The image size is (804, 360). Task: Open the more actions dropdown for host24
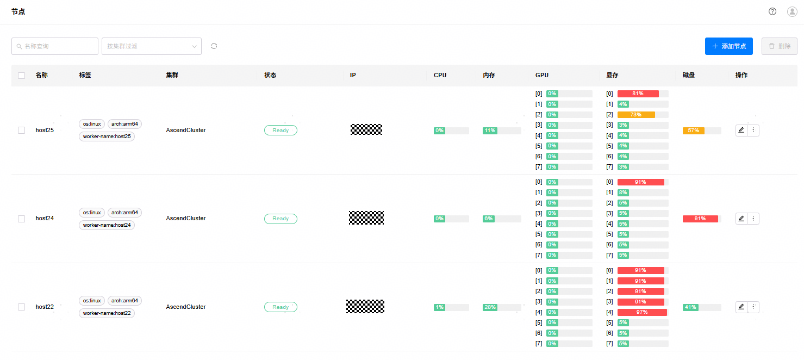click(753, 219)
